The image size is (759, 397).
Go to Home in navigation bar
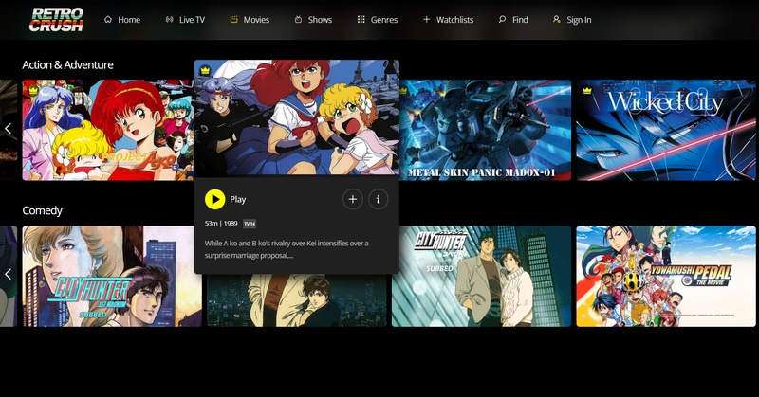point(122,20)
